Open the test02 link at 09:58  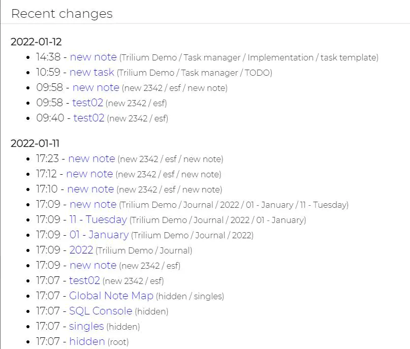coord(87,103)
